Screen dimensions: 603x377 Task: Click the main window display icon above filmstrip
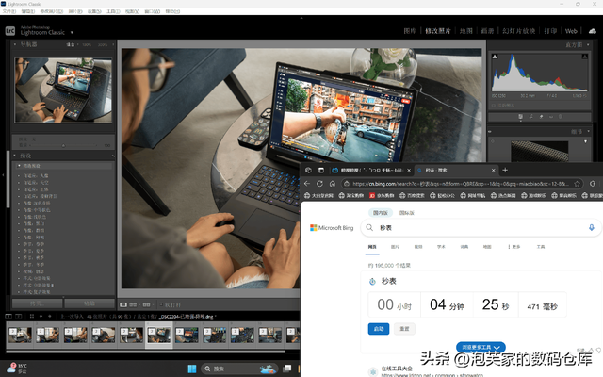pyautogui.click(x=8, y=316)
